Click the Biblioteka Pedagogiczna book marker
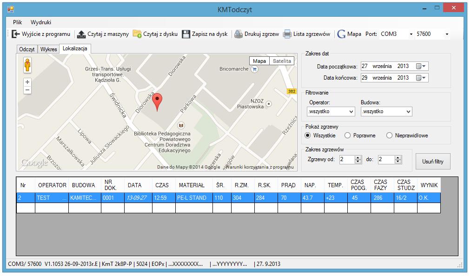The width and height of the screenshot is (471, 278). click(x=181, y=125)
